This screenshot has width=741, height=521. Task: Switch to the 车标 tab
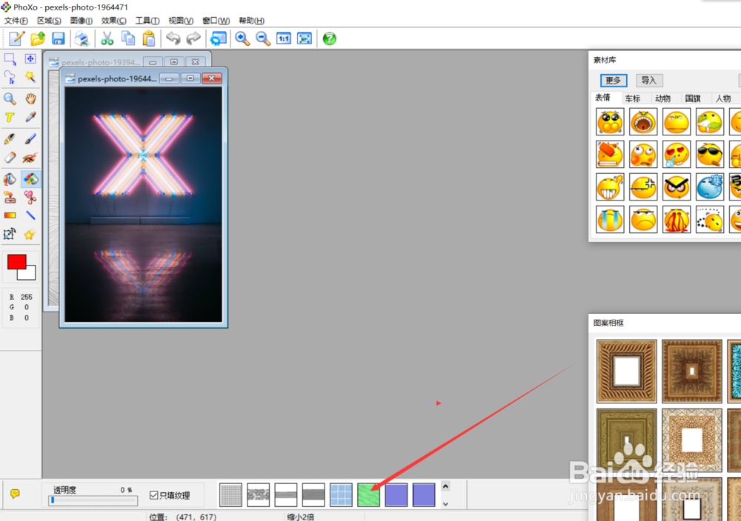click(632, 98)
